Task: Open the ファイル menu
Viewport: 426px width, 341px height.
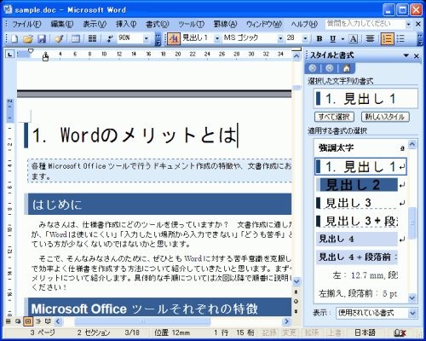Action: (x=26, y=25)
